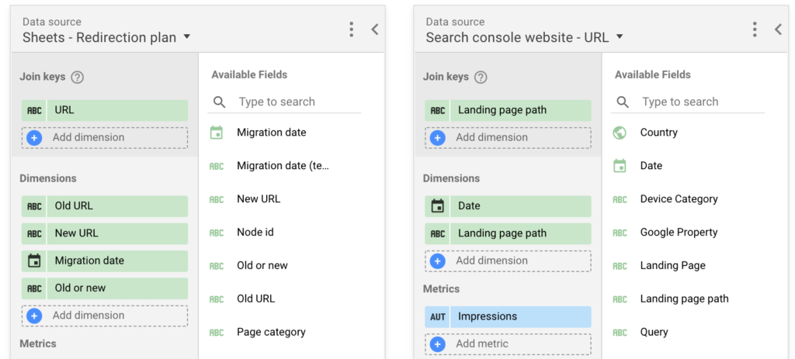Click the calendar icon beside the Date available field
This screenshot has width=795, height=359.
click(620, 166)
